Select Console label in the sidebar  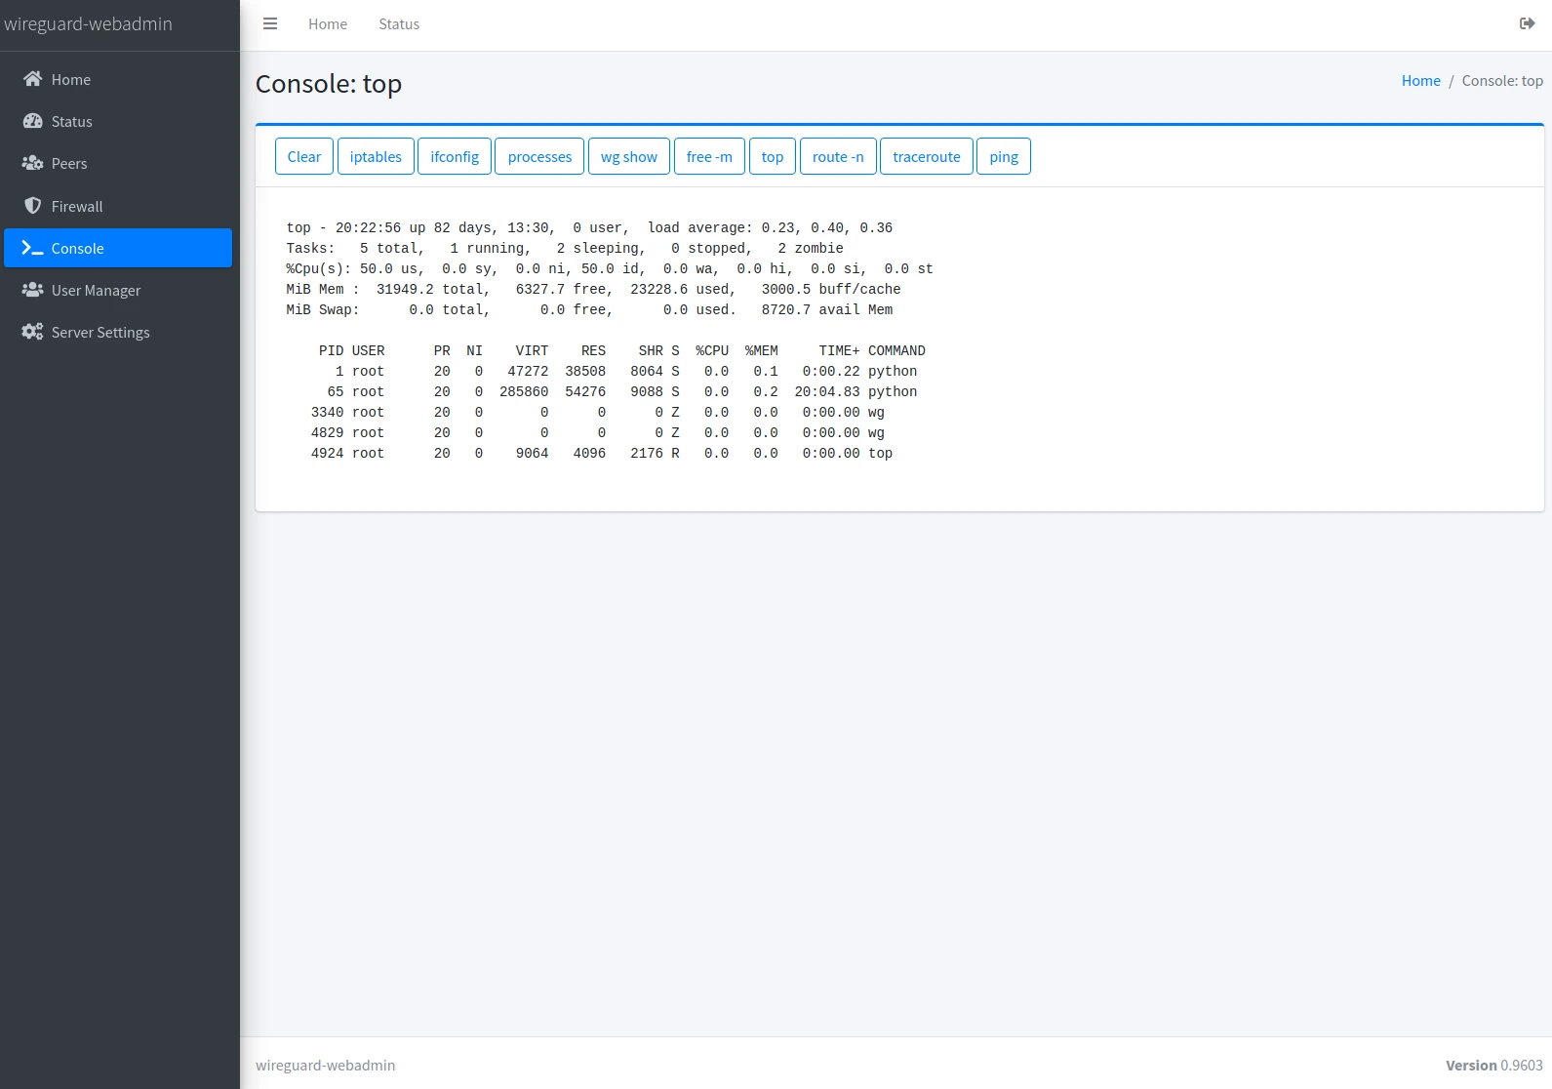coord(78,249)
